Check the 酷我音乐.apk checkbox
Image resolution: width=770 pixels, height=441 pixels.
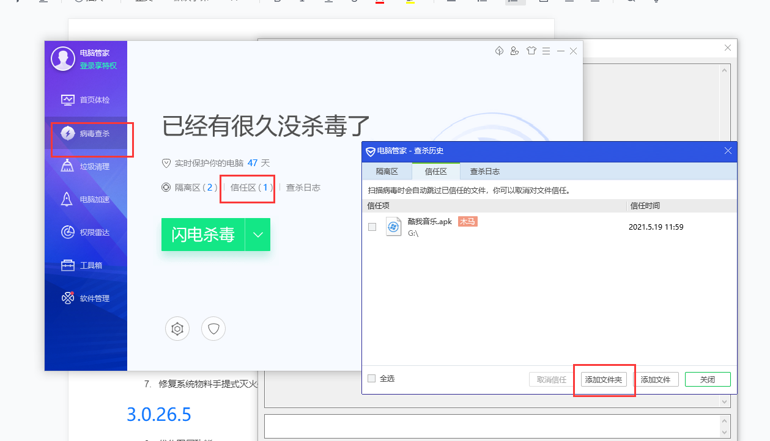point(372,227)
